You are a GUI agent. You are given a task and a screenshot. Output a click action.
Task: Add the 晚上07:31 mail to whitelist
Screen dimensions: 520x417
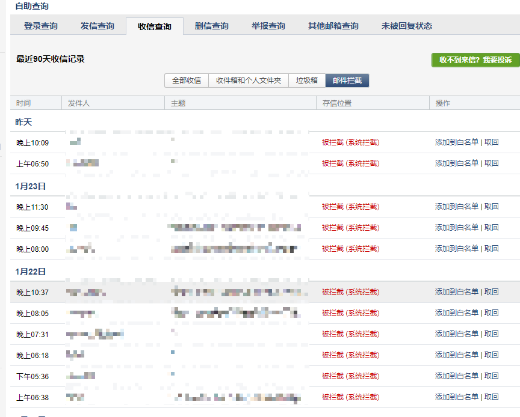point(457,334)
